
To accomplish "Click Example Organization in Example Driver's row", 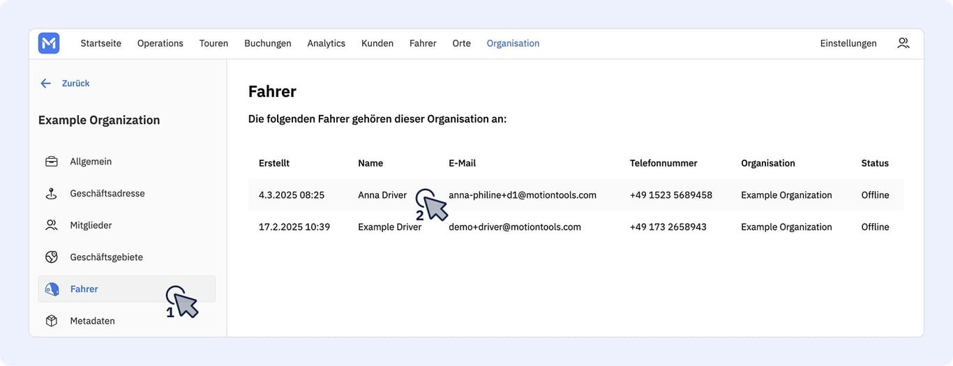I will point(786,227).
